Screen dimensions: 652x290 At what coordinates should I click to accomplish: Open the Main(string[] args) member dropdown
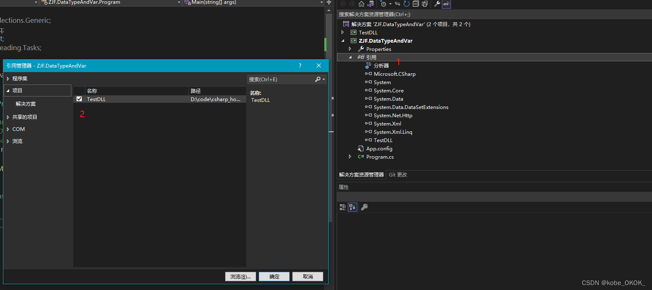tap(322, 2)
